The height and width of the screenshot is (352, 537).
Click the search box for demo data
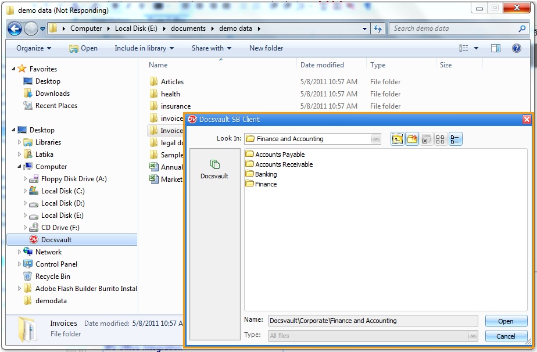pyautogui.click(x=456, y=28)
